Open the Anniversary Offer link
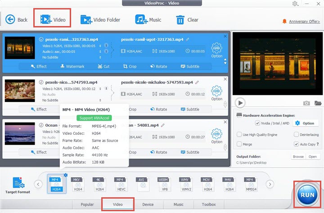The image size is (324, 213). click(304, 22)
